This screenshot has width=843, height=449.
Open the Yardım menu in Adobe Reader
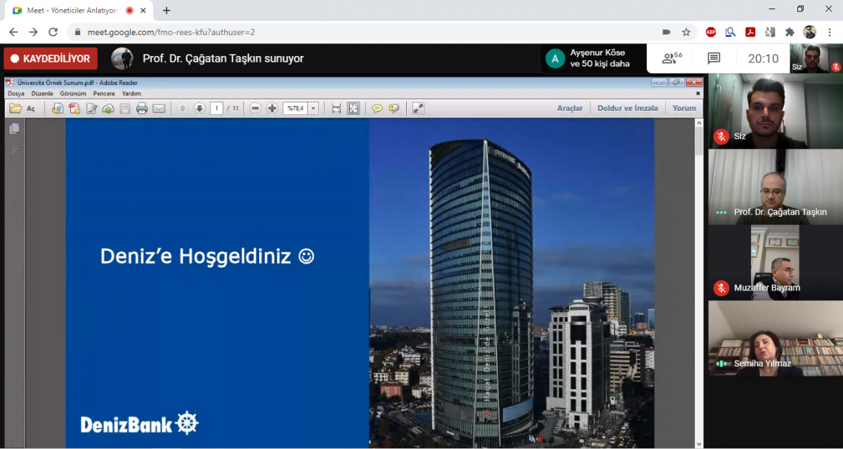(131, 93)
